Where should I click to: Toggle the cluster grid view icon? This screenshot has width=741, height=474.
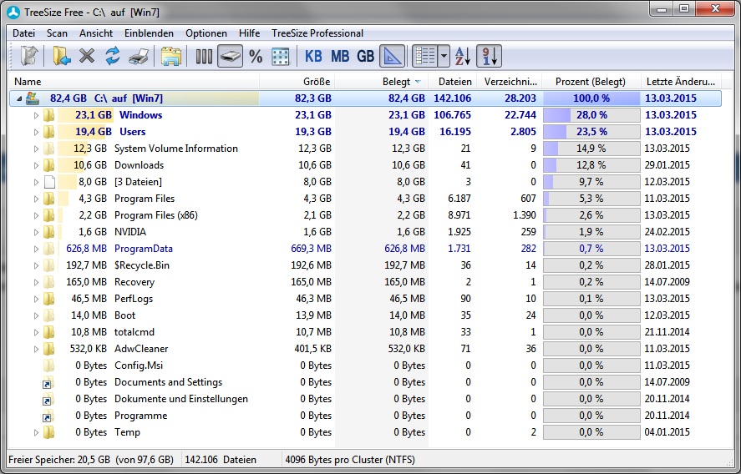coord(281,57)
